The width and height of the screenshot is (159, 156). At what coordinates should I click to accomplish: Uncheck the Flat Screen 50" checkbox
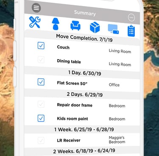(x=41, y=82)
